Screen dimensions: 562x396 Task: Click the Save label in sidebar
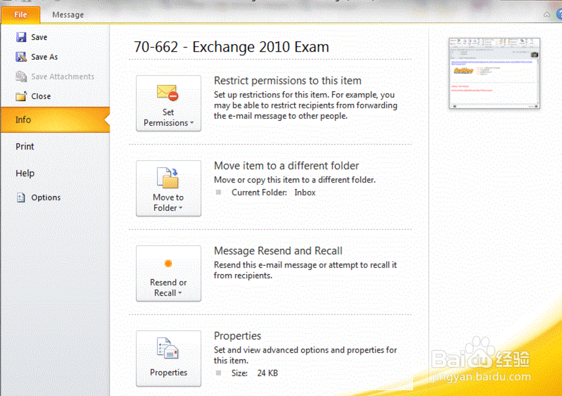click(39, 37)
